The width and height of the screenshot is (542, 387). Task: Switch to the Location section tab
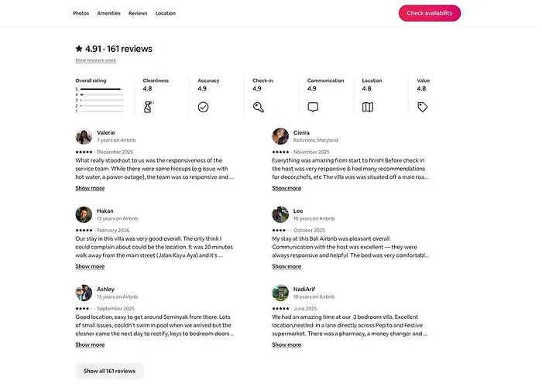pos(166,13)
